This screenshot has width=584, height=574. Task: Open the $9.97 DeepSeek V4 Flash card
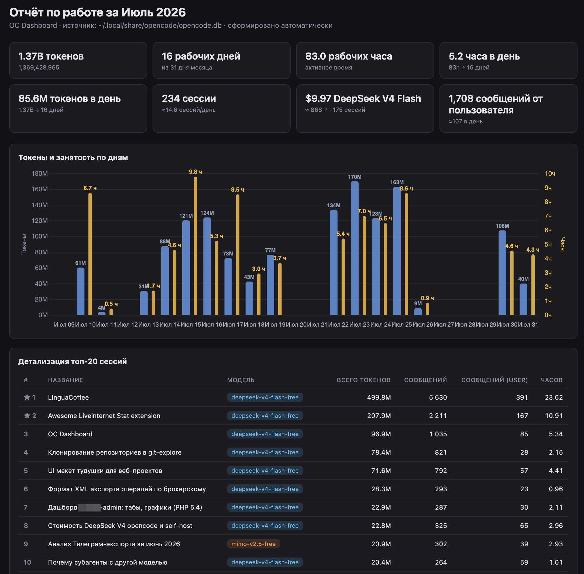pos(365,109)
